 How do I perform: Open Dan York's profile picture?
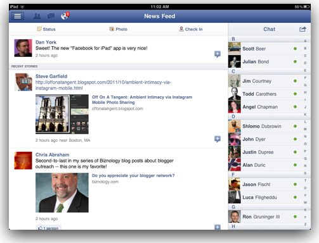click(x=23, y=48)
